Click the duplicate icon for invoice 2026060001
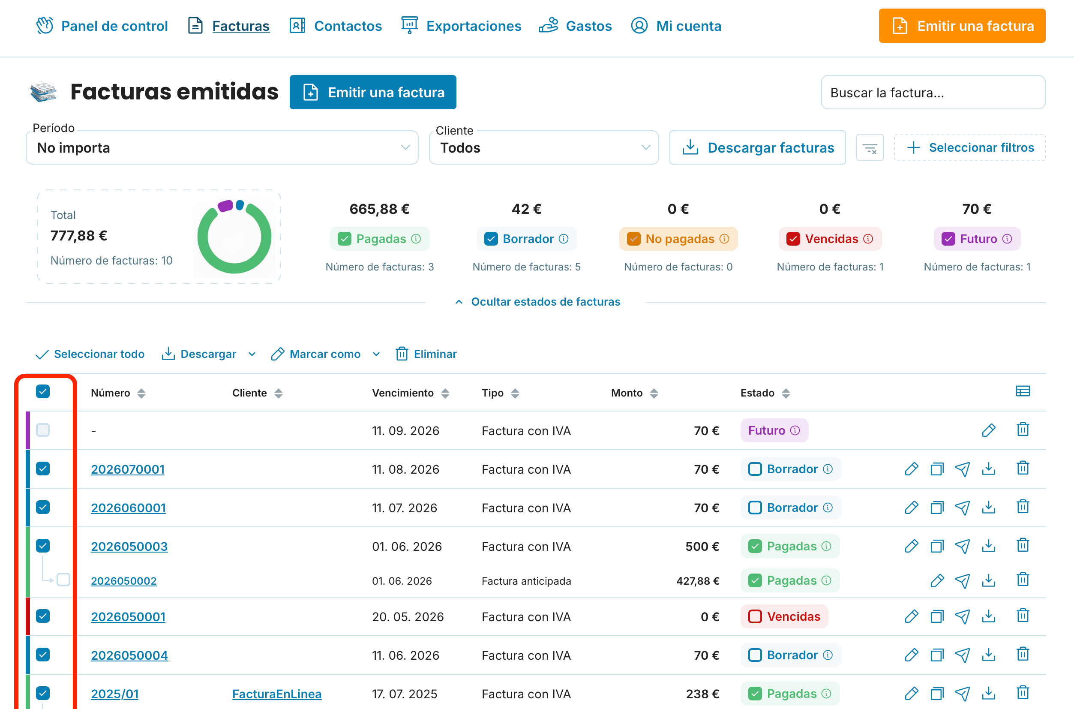The image size is (1074, 709). [936, 508]
